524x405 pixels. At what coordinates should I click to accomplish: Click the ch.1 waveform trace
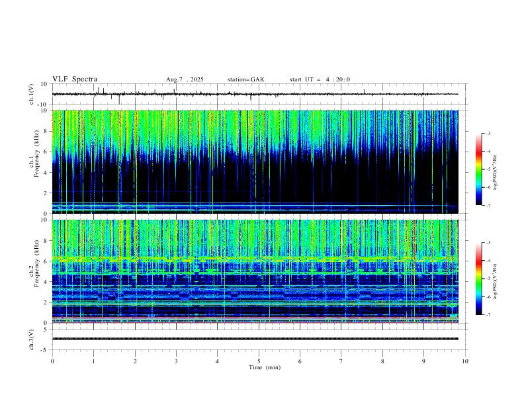coord(255,94)
